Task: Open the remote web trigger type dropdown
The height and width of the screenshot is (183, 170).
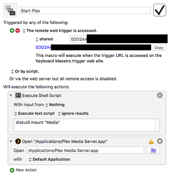Action: tap(60, 31)
